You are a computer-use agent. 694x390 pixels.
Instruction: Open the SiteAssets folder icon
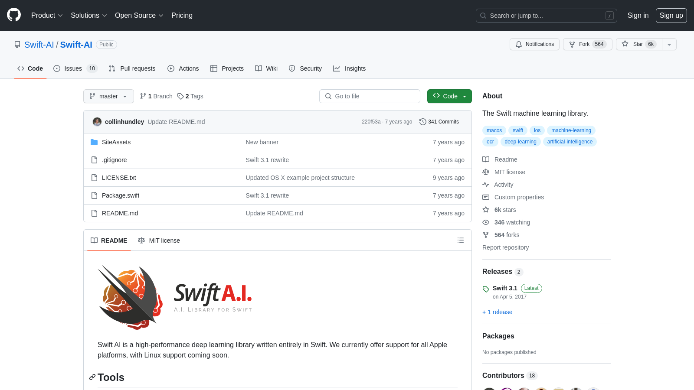tap(94, 142)
